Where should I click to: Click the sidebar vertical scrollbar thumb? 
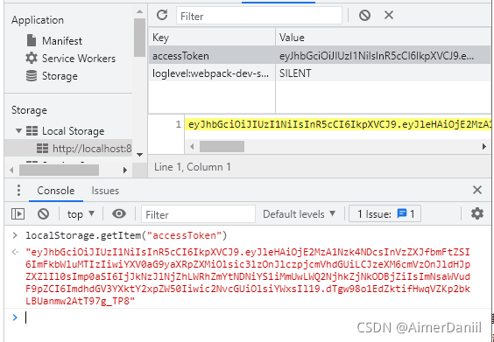pyautogui.click(x=139, y=38)
